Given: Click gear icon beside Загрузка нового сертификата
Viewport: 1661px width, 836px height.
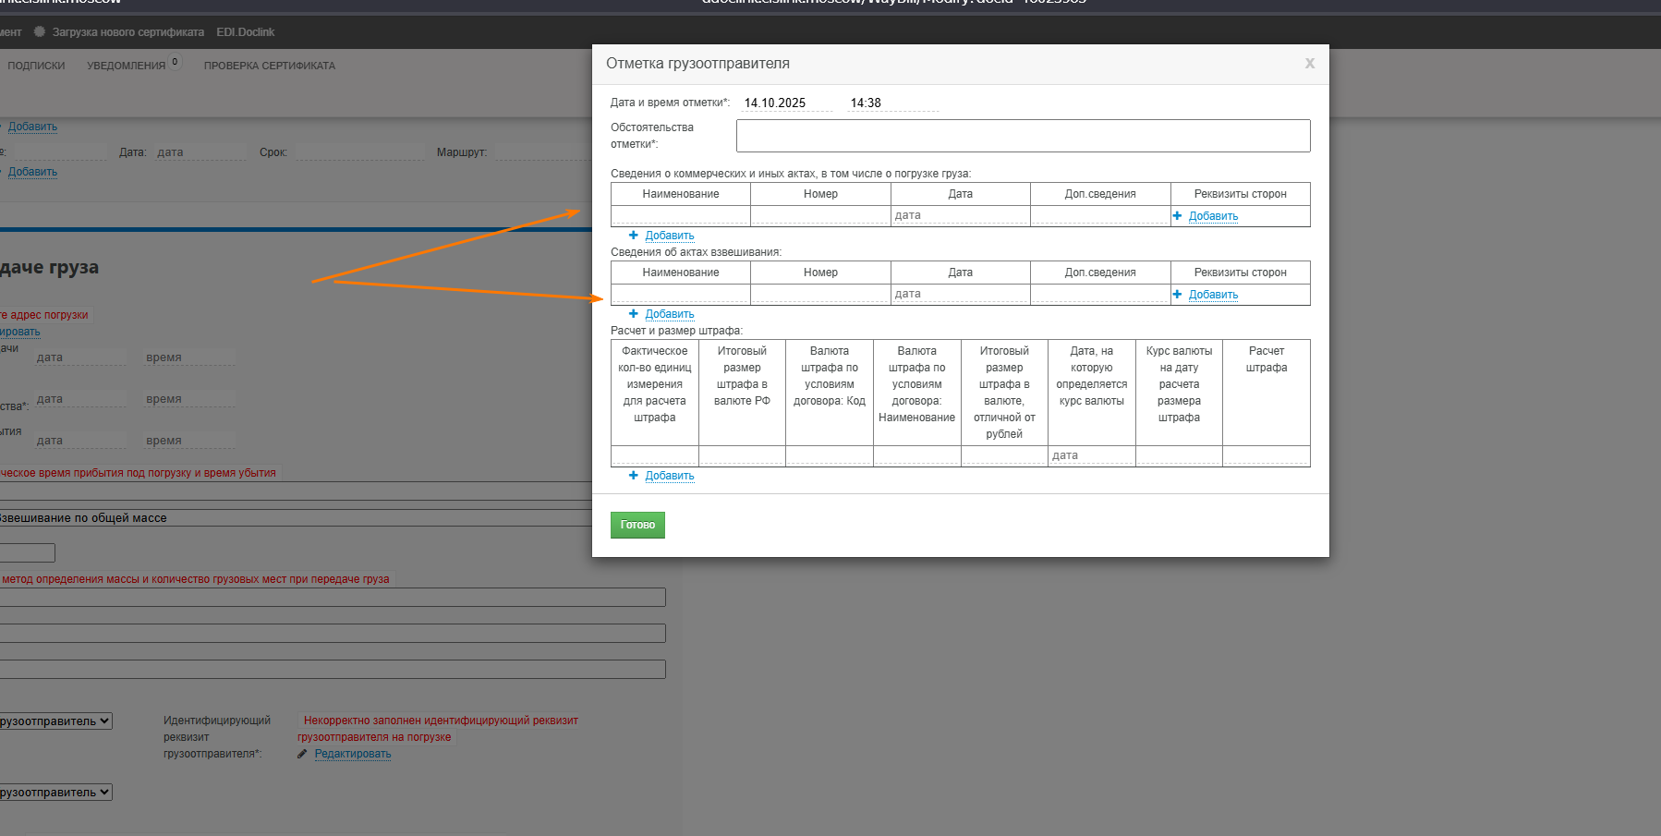Looking at the screenshot, I should 40,31.
